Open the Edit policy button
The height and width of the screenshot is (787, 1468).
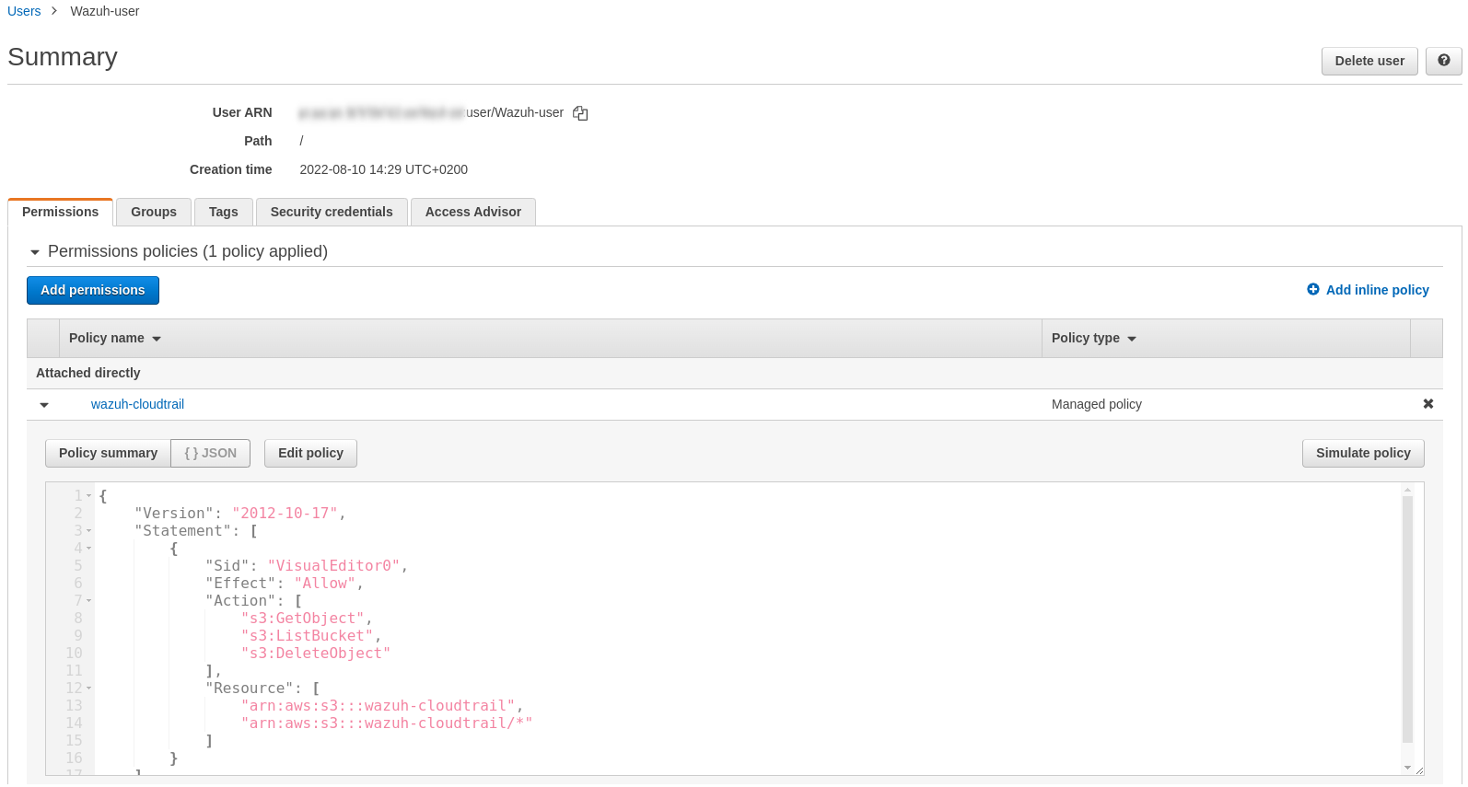pos(310,453)
